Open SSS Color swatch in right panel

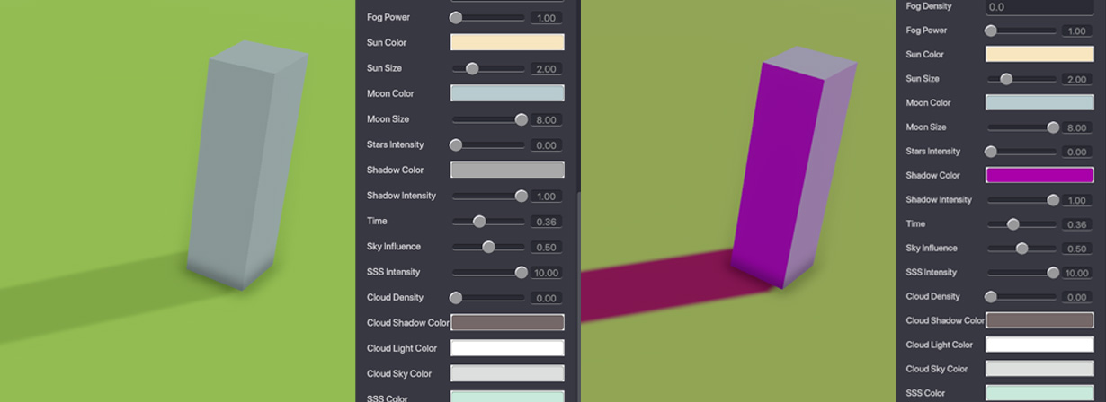coord(1039,392)
